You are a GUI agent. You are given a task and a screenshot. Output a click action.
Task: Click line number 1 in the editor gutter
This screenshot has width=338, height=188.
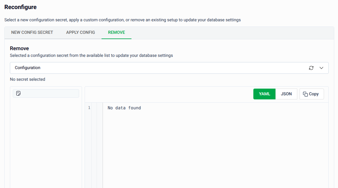(x=89, y=108)
